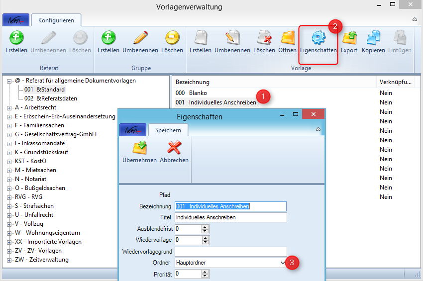Click Umbenennen pencil icon in Gruppe group

pyautogui.click(x=140, y=38)
